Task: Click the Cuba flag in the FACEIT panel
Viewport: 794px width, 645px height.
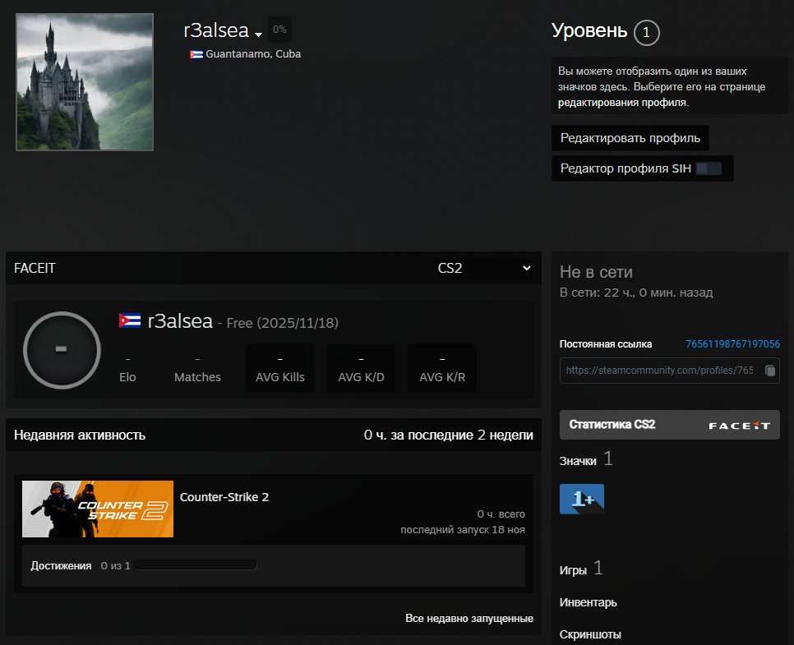Action: pyautogui.click(x=130, y=321)
